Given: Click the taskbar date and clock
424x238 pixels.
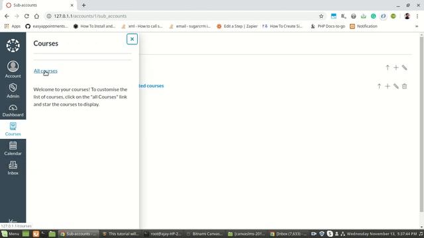Looking at the screenshot, I should pyautogui.click(x=382, y=233).
